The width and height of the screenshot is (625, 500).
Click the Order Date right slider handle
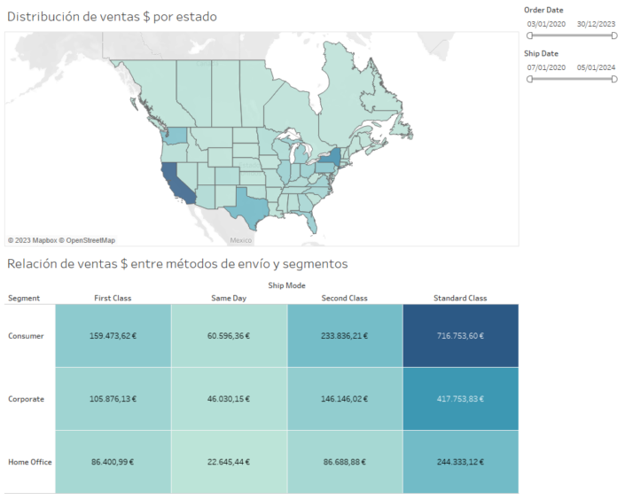613,35
